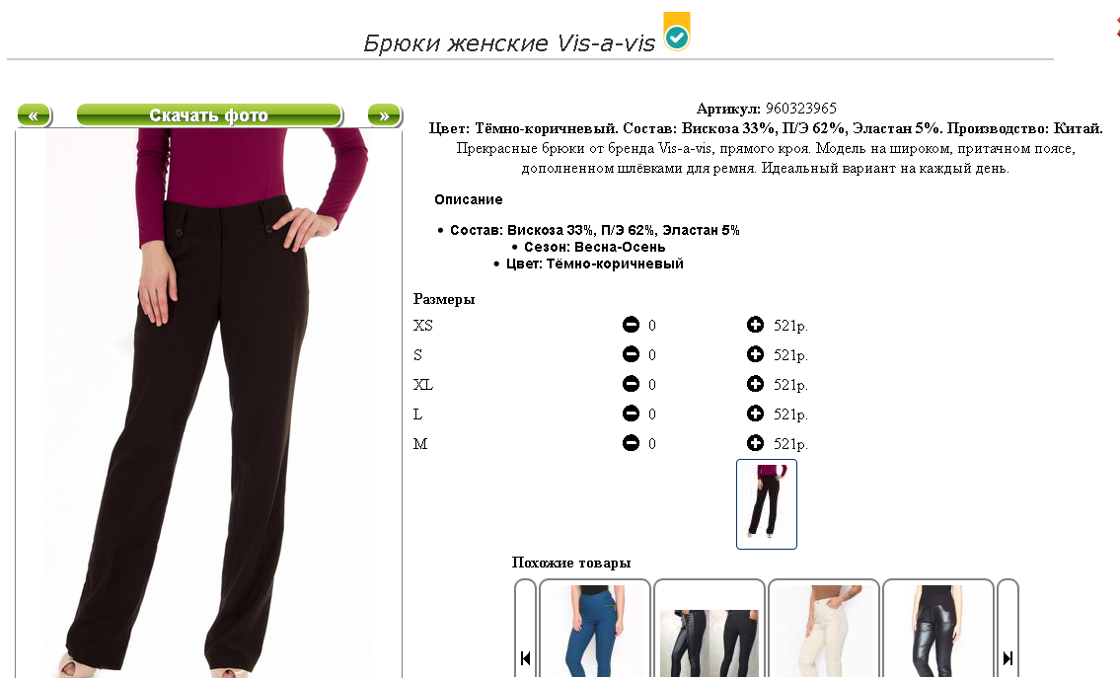Click the verified checkmark badge near title

[676, 33]
